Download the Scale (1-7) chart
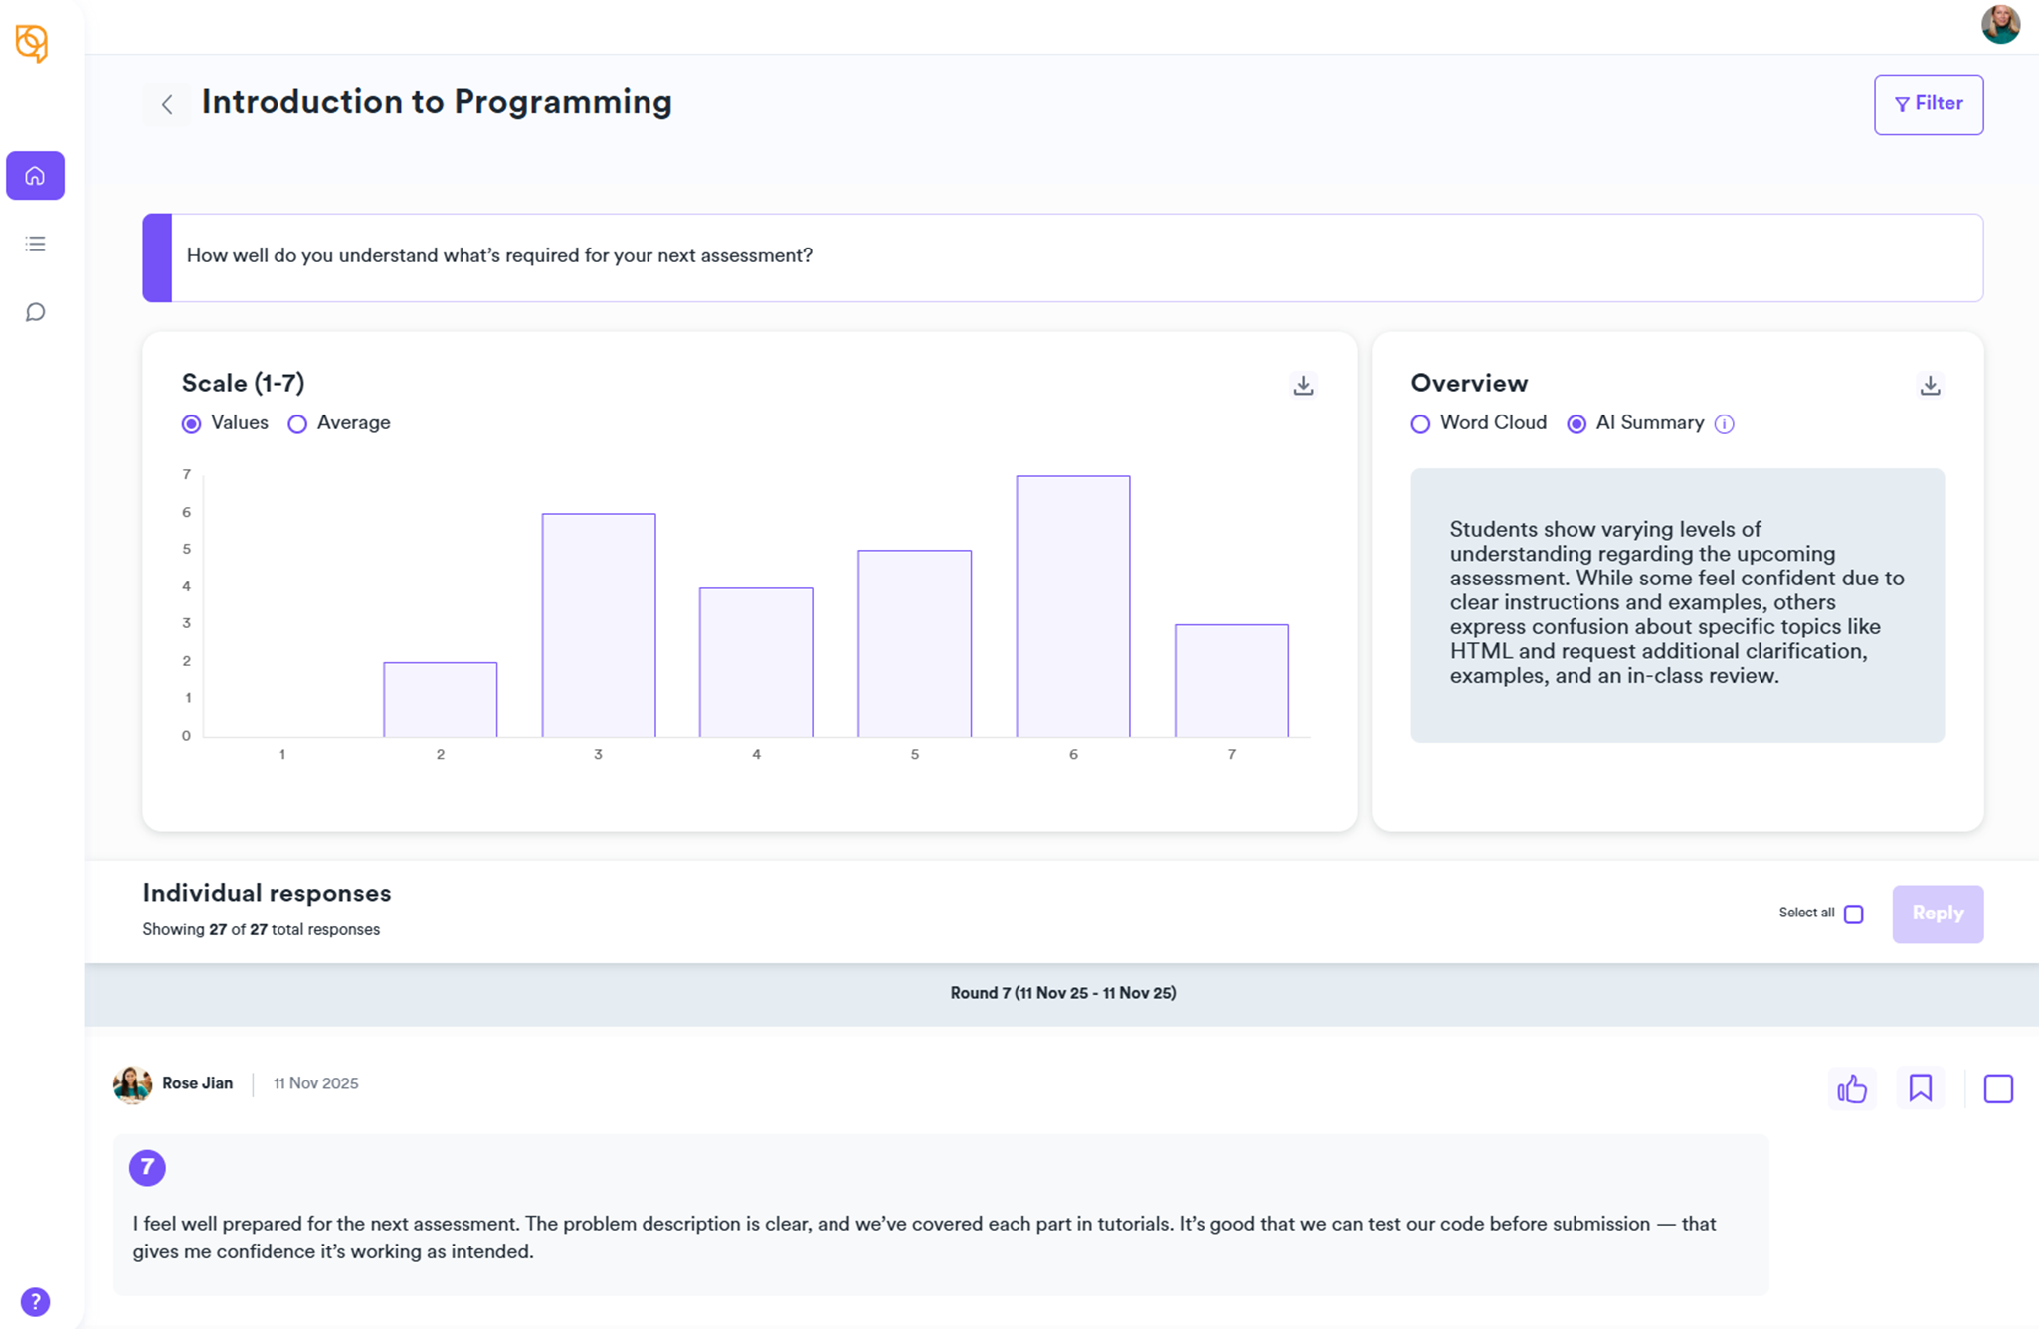 click(x=1303, y=386)
